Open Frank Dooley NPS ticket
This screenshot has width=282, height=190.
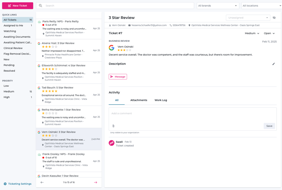point(69,161)
